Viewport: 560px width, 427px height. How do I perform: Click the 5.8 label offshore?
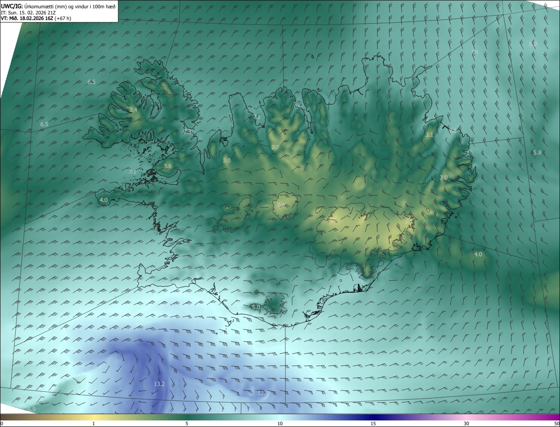pyautogui.click(x=537, y=153)
